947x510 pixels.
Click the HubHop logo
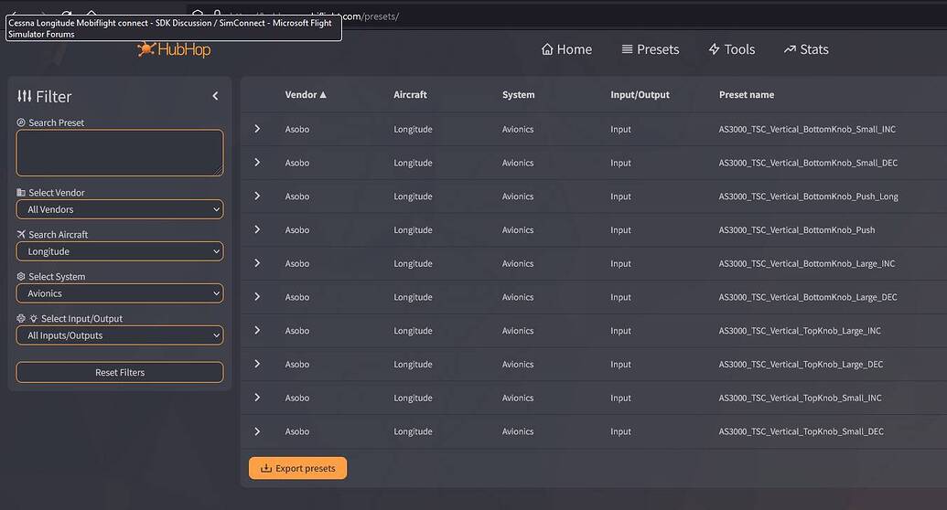[x=174, y=49]
